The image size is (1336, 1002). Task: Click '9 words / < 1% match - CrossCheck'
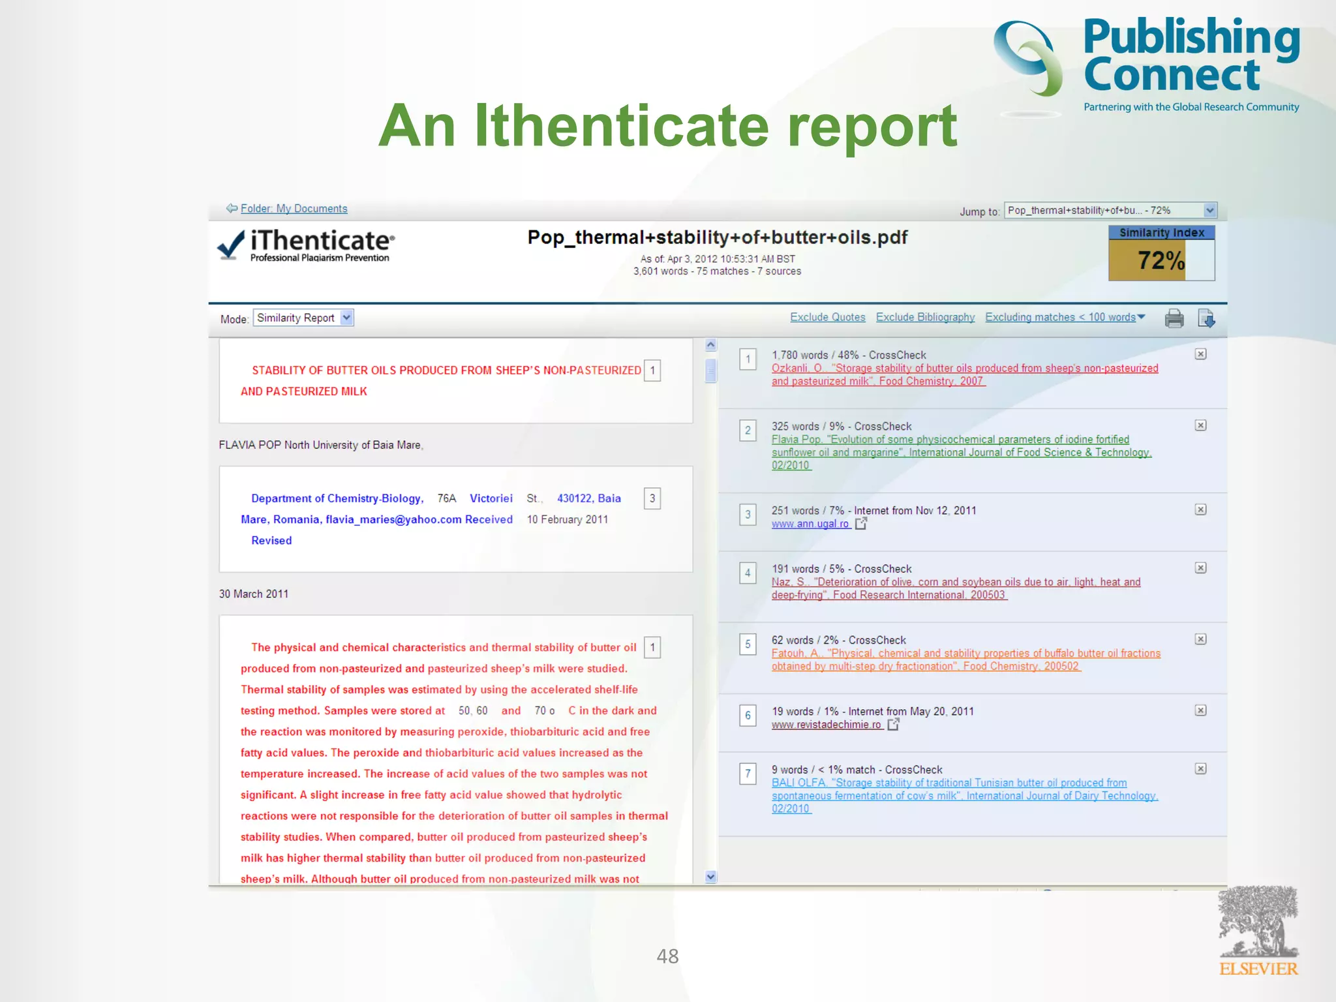coord(857,770)
